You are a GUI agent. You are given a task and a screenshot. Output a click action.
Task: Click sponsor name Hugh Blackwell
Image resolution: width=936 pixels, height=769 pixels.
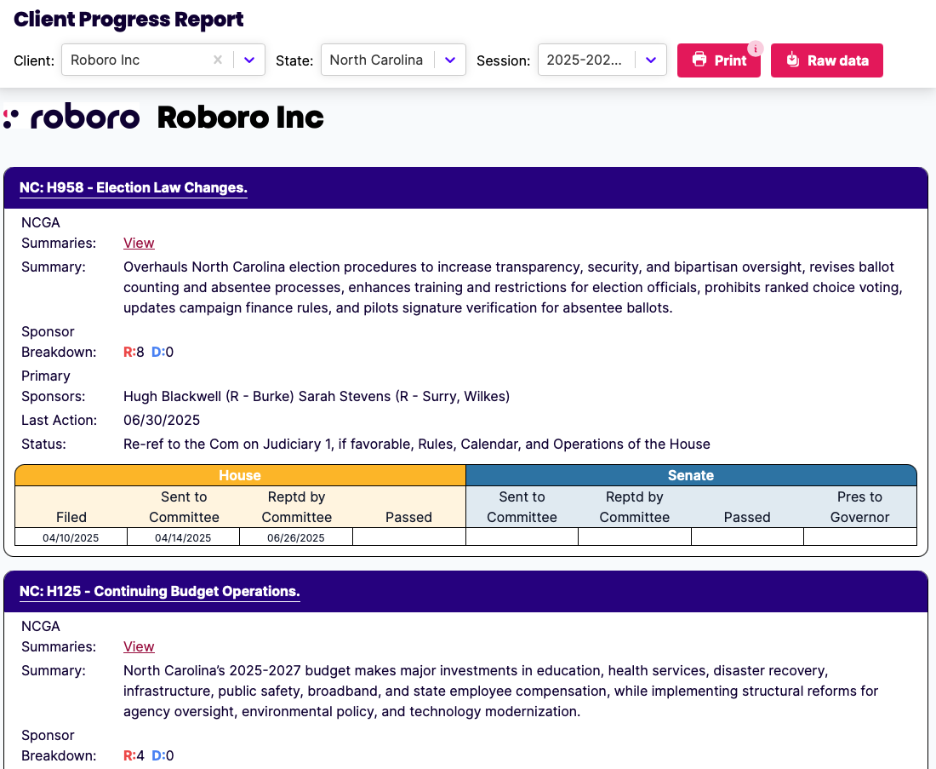click(173, 397)
